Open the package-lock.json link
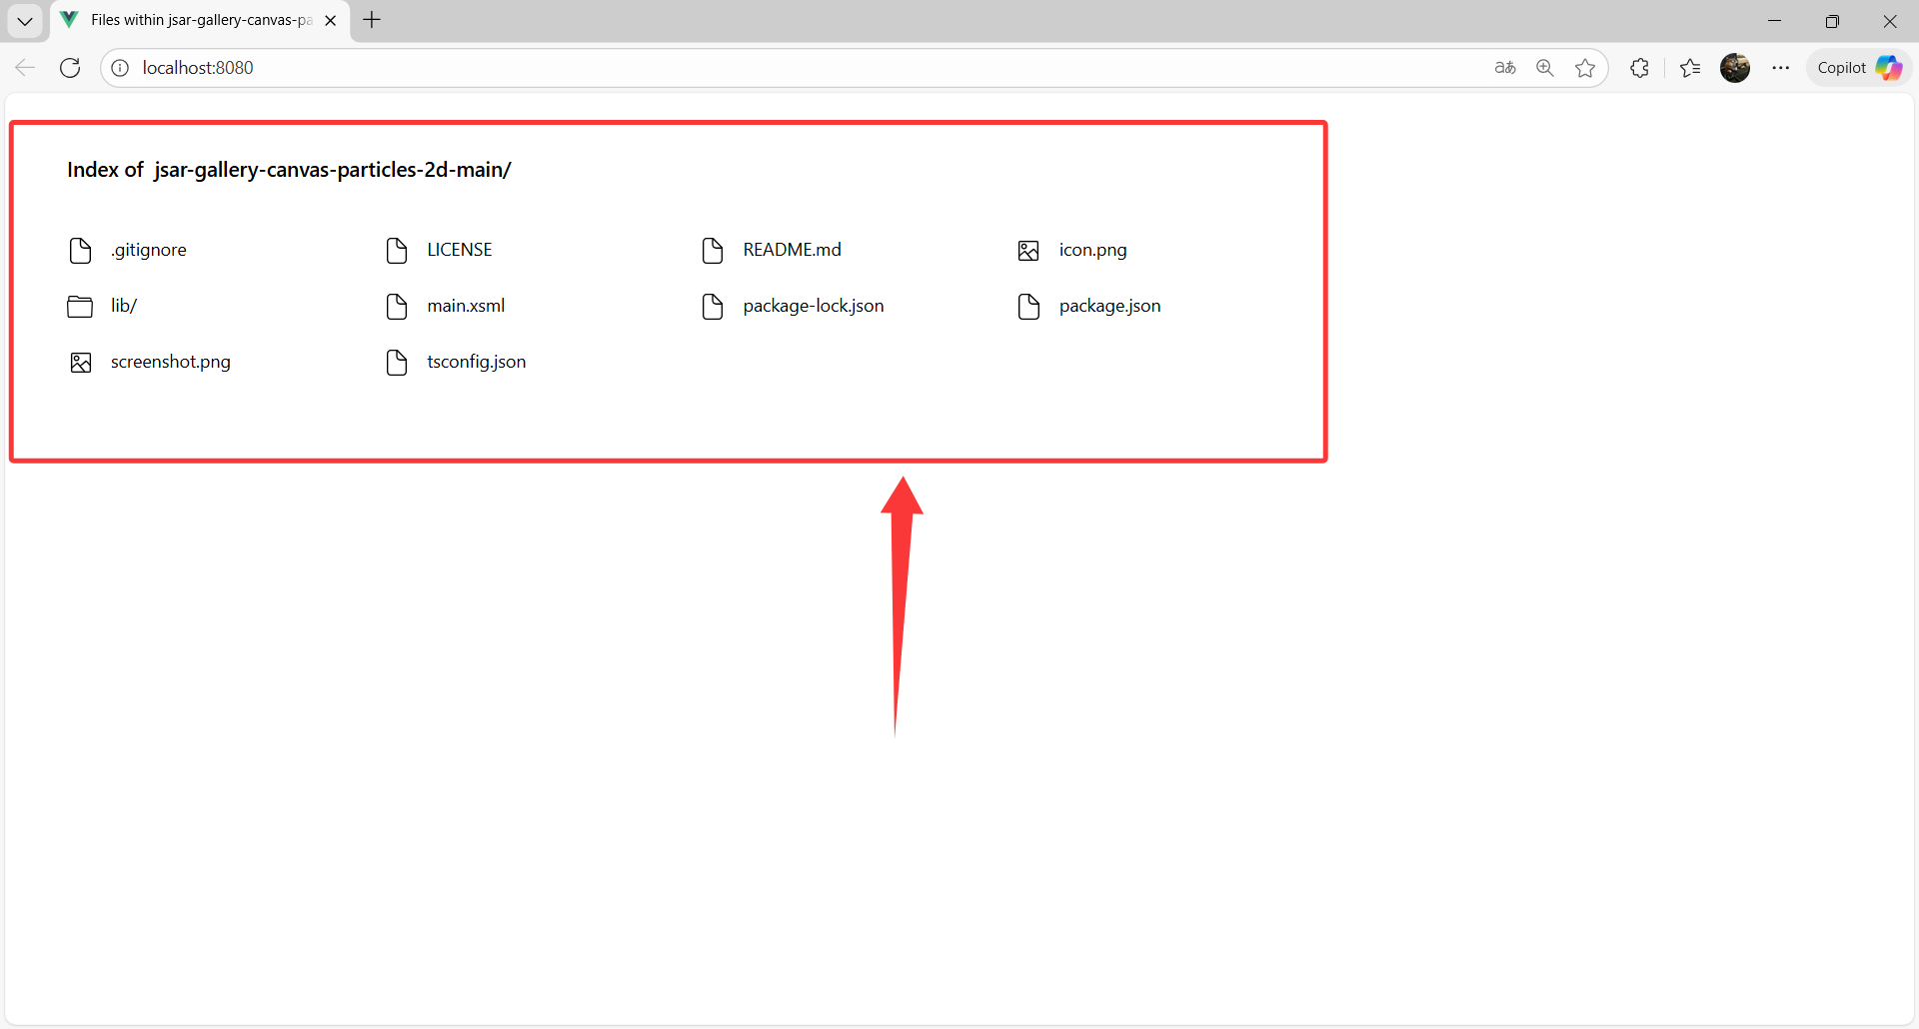The width and height of the screenshot is (1919, 1029). (x=814, y=306)
